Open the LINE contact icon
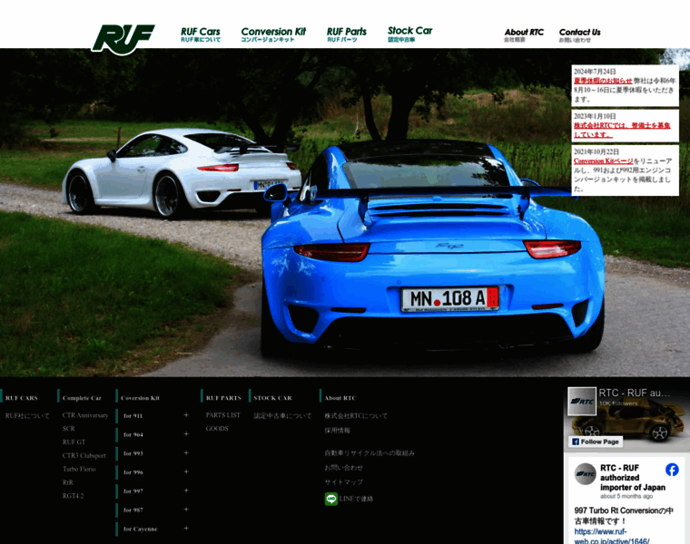The width and height of the screenshot is (690, 544). point(330,499)
